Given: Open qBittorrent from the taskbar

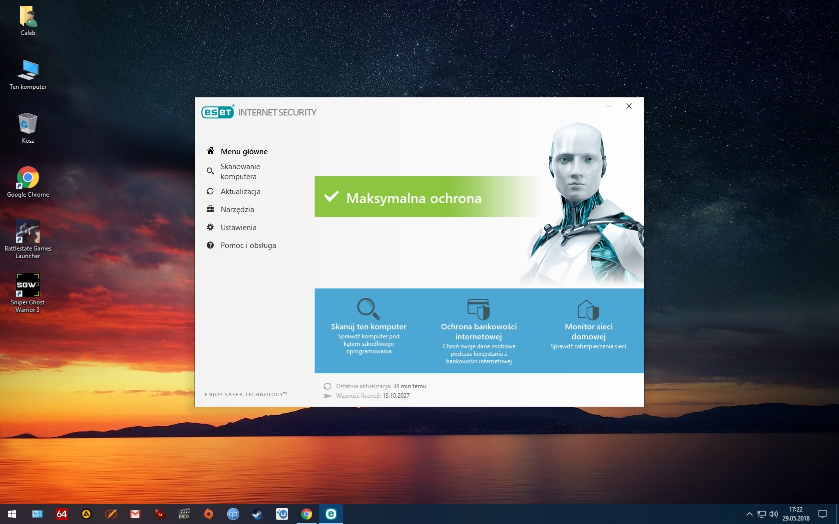Looking at the screenshot, I should (233, 514).
